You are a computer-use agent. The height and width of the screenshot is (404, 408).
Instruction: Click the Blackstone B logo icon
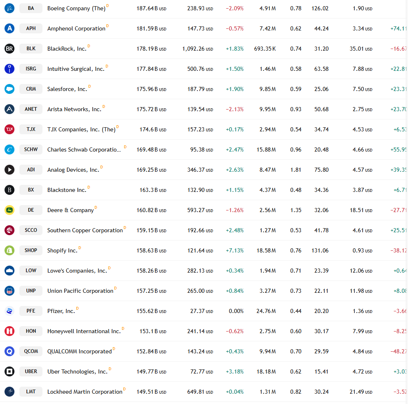[9, 190]
